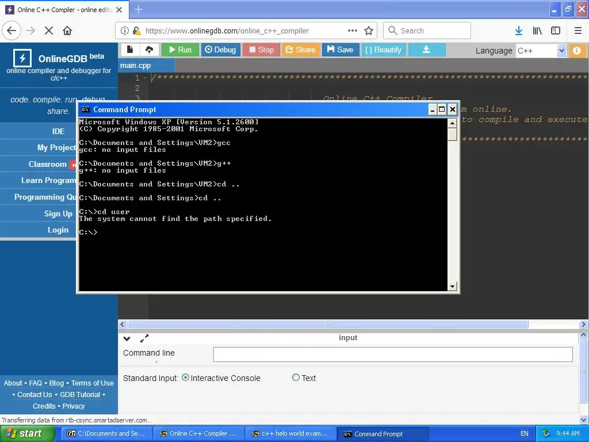This screenshot has height=442, width=589.
Task: Beautify the source code
Action: (x=383, y=49)
